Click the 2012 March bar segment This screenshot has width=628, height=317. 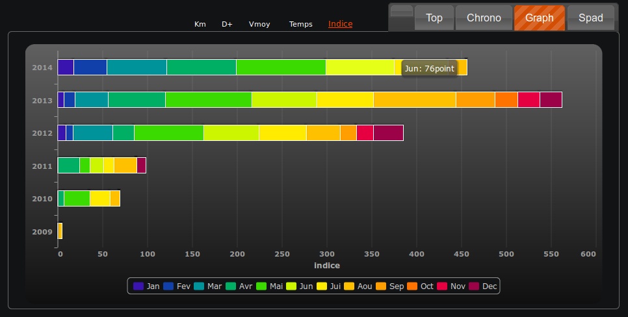[92, 133]
